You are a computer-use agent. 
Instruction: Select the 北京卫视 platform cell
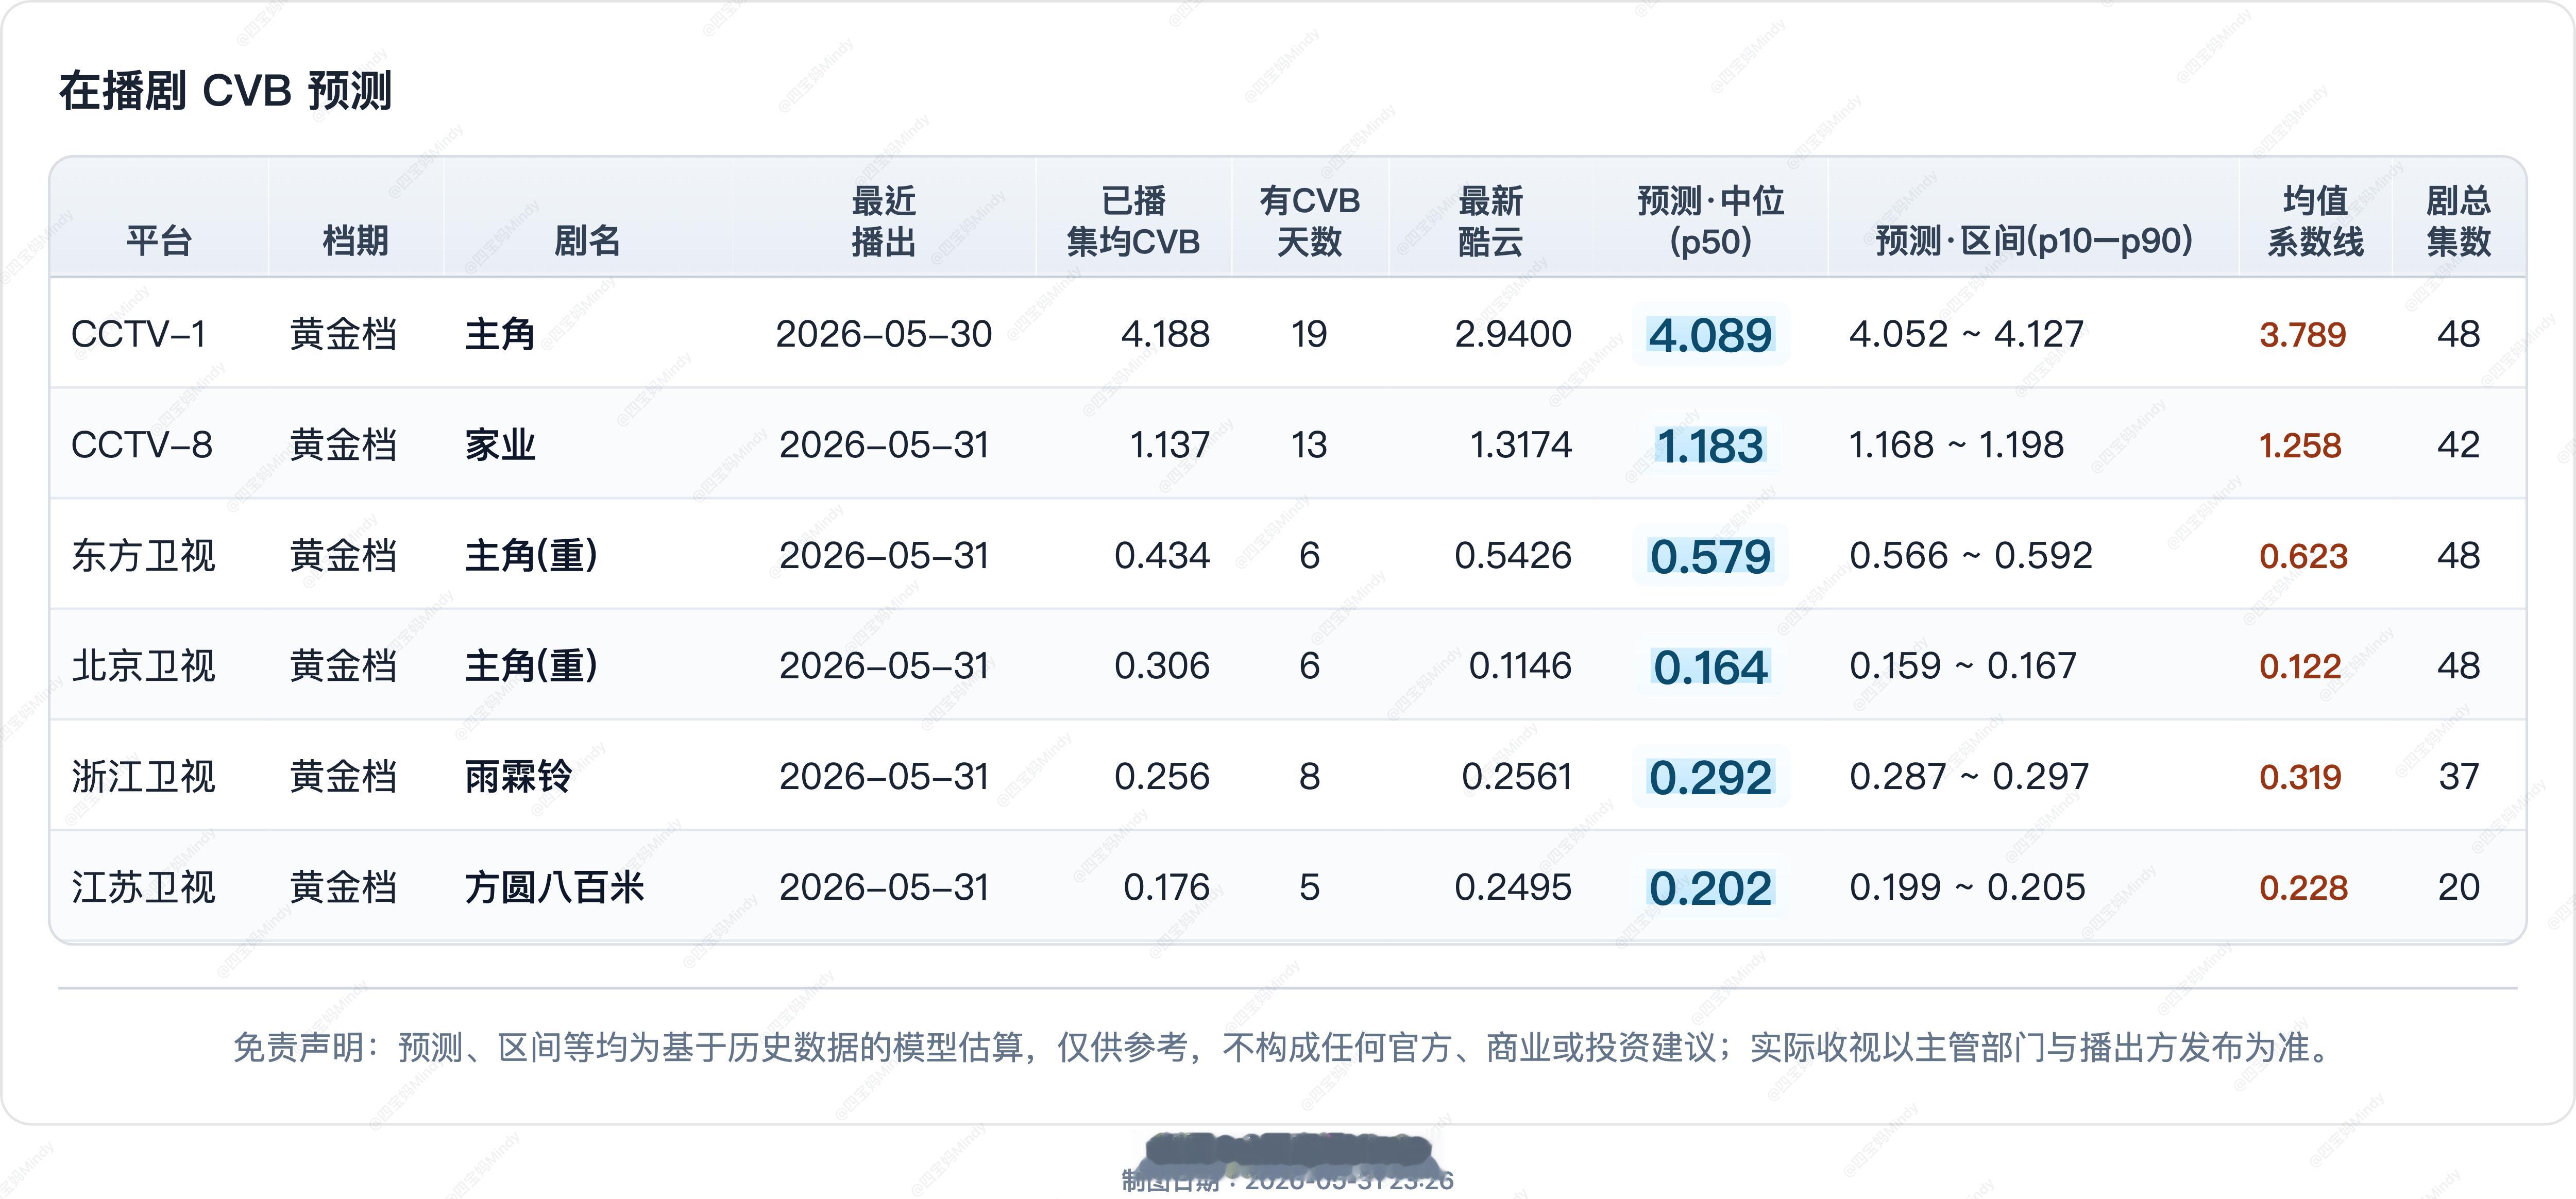[x=143, y=666]
